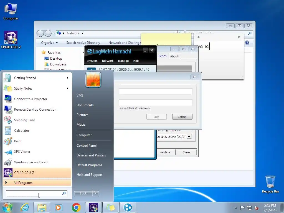Open Control Panel from the Start menu

[x=87, y=146]
